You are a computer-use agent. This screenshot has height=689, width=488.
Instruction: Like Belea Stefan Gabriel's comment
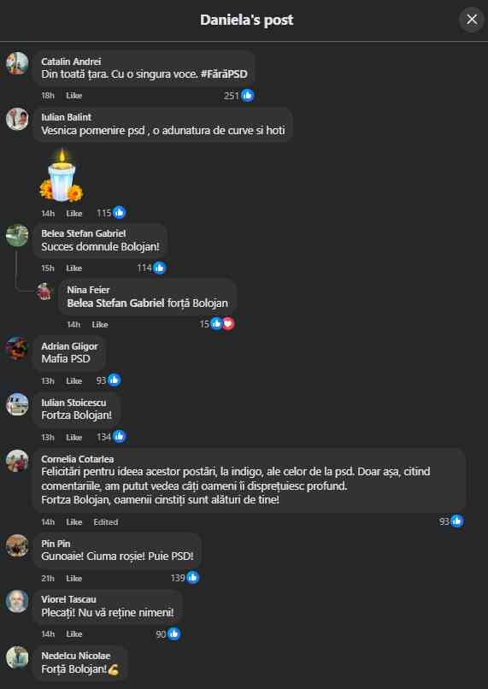[x=73, y=268]
